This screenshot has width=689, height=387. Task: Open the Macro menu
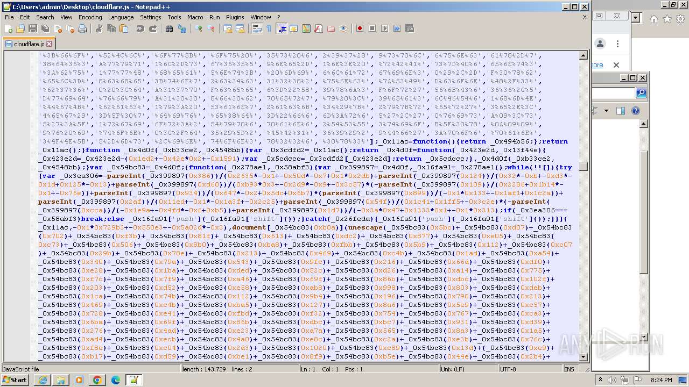pos(195,17)
